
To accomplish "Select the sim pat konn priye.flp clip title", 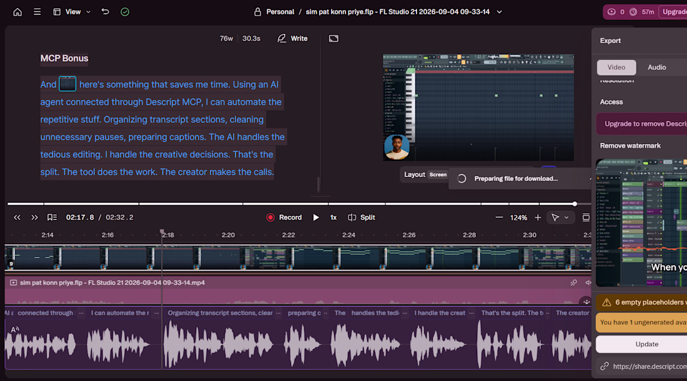I will coord(112,282).
